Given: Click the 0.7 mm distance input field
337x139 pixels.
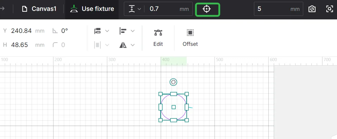Looking at the screenshot, I should [x=168, y=9].
